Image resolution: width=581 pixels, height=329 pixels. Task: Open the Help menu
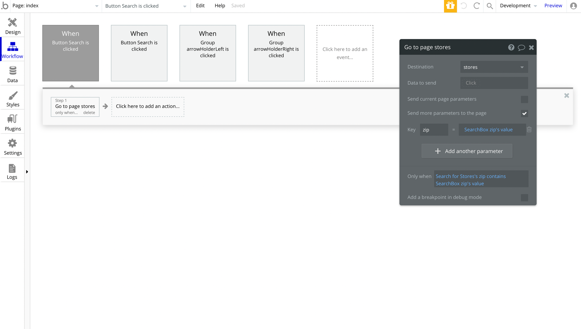coord(220,6)
